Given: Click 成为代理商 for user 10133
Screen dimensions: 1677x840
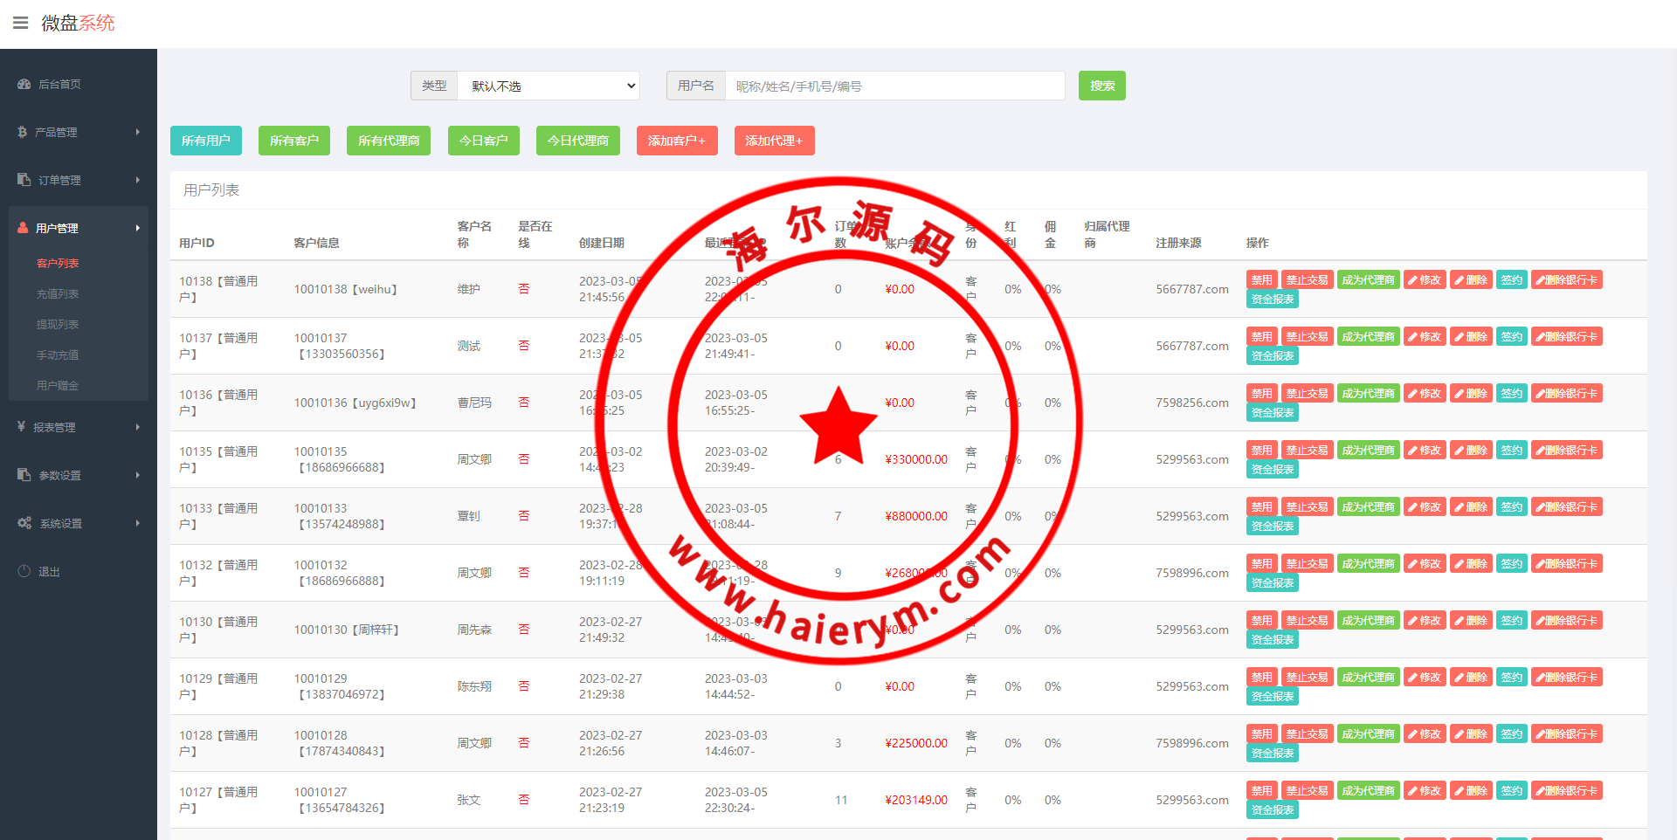Looking at the screenshot, I should [1368, 507].
